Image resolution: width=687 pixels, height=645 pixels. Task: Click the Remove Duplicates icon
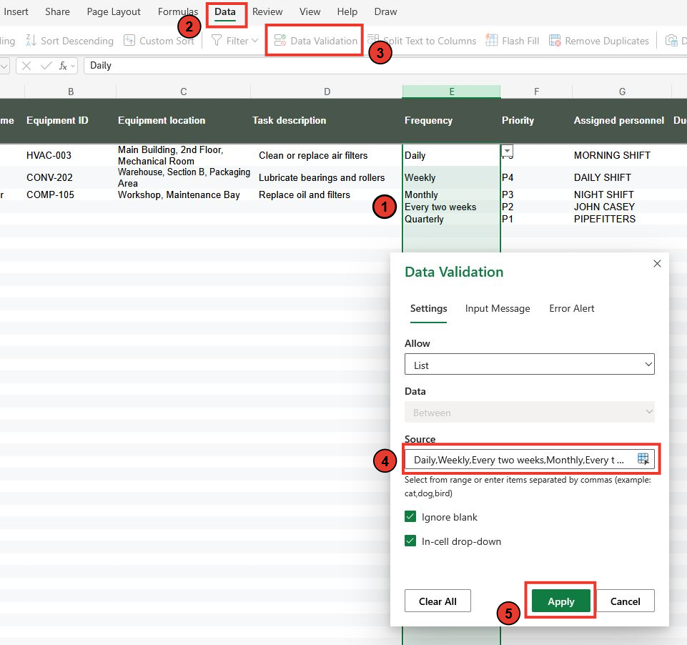[555, 41]
